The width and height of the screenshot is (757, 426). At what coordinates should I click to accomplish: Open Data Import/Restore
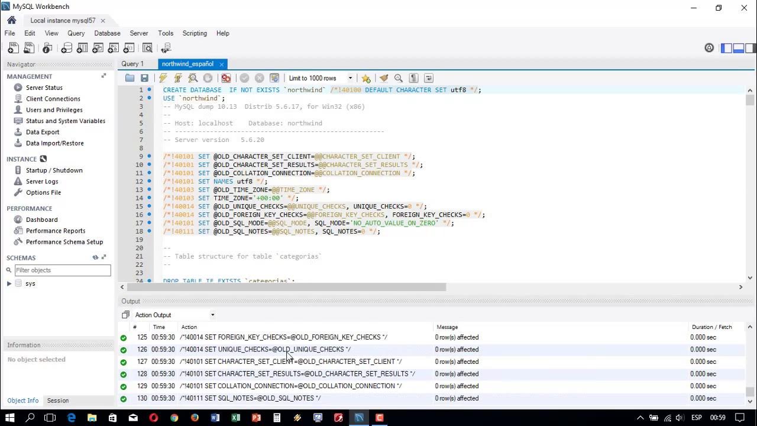pyautogui.click(x=55, y=143)
